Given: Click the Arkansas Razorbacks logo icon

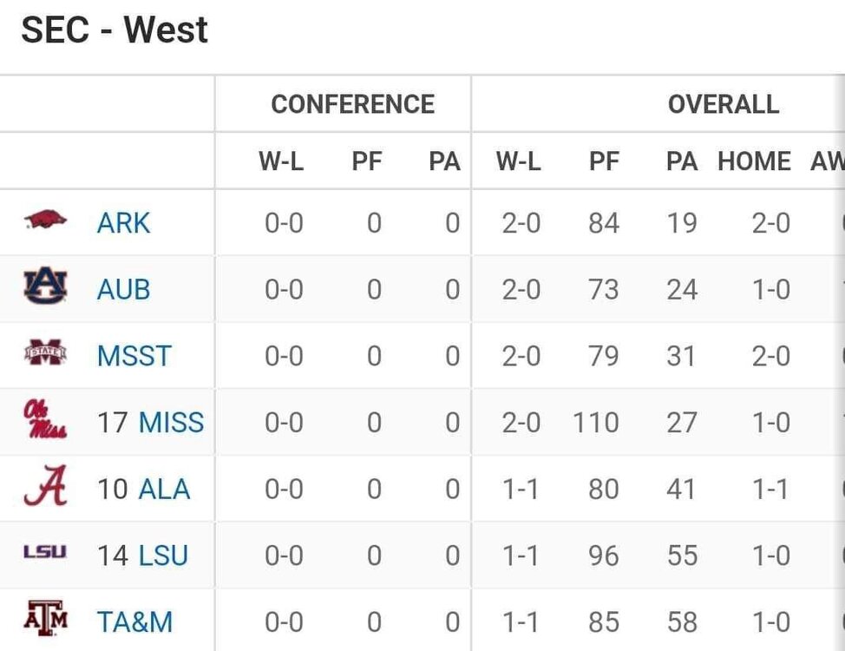Looking at the screenshot, I should 45,220.
